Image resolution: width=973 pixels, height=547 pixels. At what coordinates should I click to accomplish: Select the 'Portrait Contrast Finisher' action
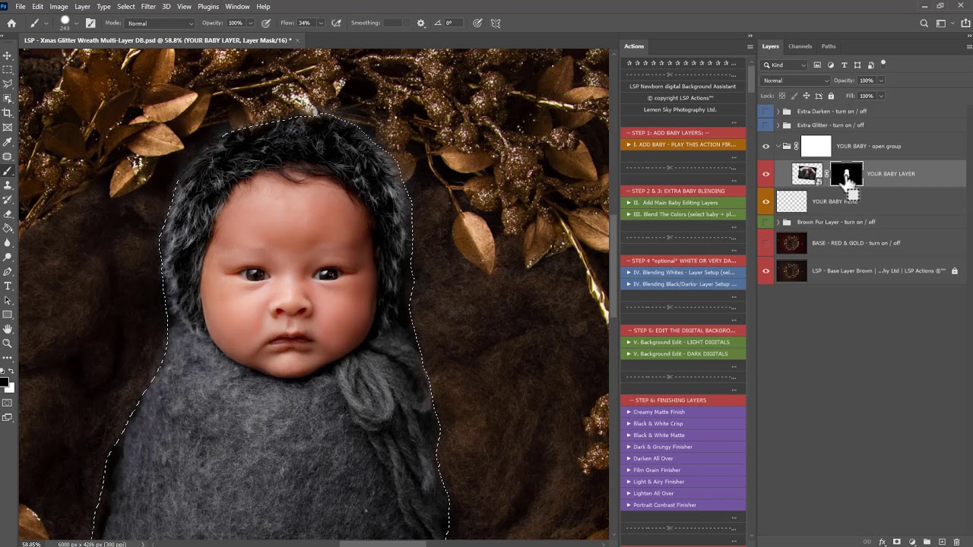point(683,505)
